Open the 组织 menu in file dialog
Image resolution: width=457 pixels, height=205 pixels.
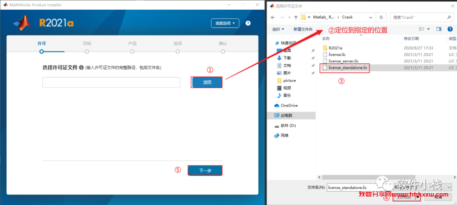(x=278, y=29)
